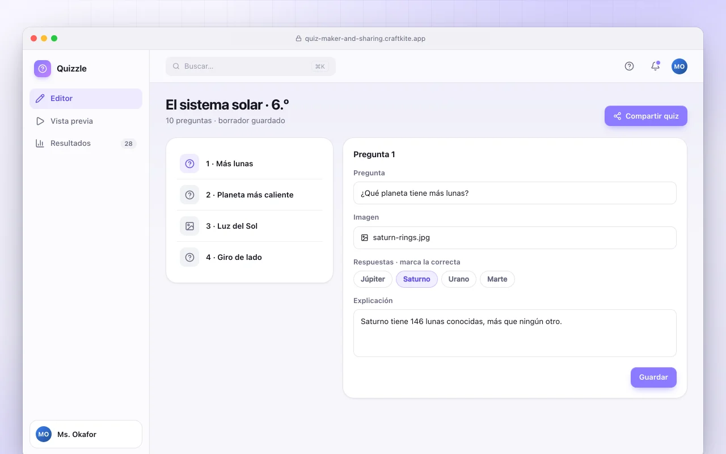
Task: Mark Urano as the correct answer
Action: click(x=459, y=279)
